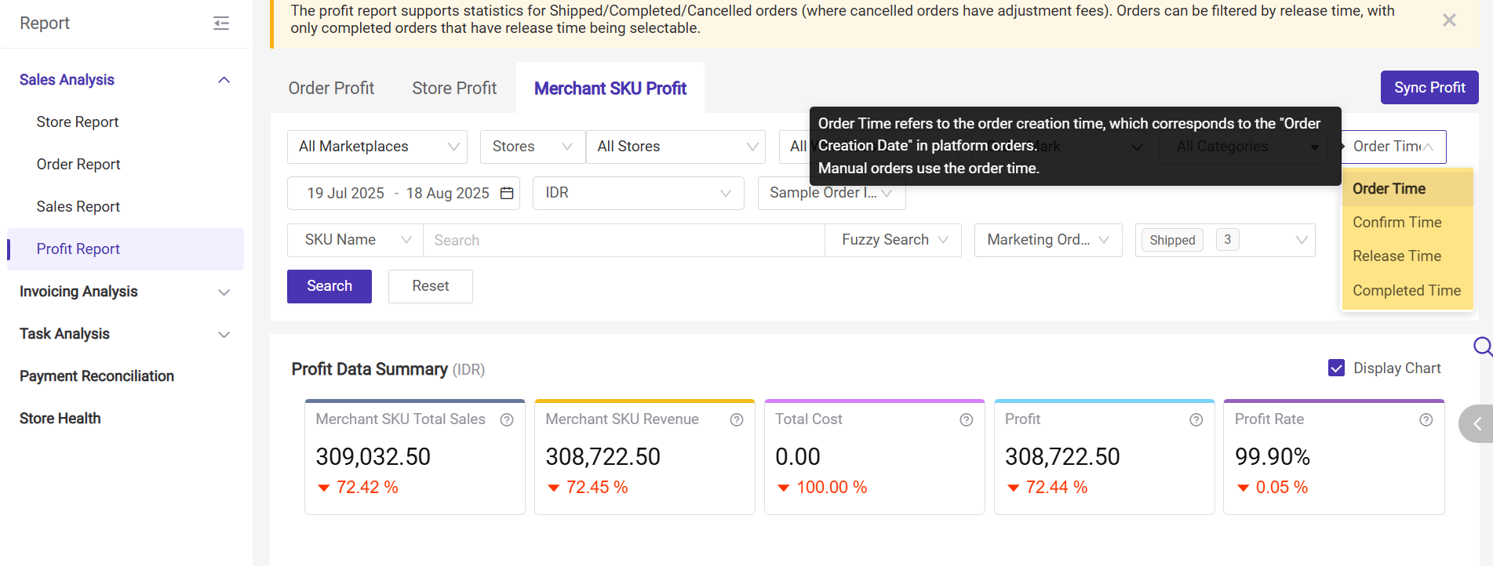Click the 100.00 % decrease indicator

point(821,488)
